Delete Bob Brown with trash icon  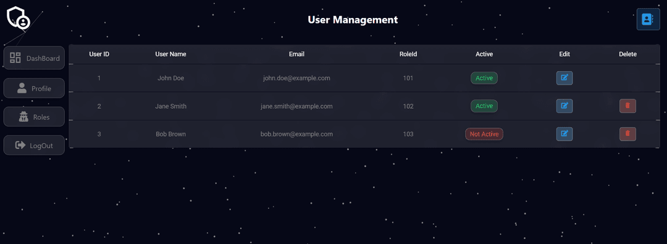627,133
